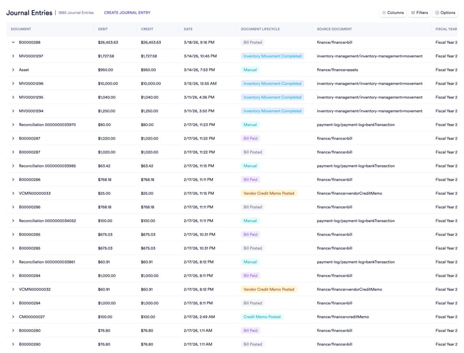This screenshot has height=353, width=464.
Task: Click the date 2/17/26, 11:23 PM
Action: 199,125
